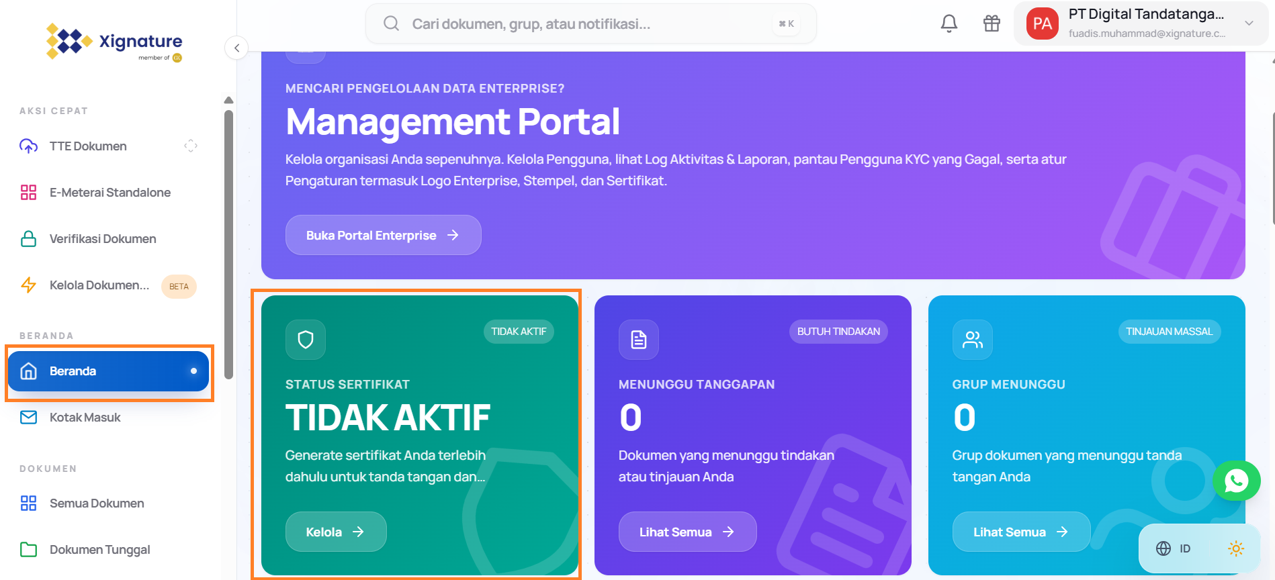Image resolution: width=1275 pixels, height=580 pixels.
Task: Click the fuadis.muhammad@xignature email text
Action: (1147, 34)
